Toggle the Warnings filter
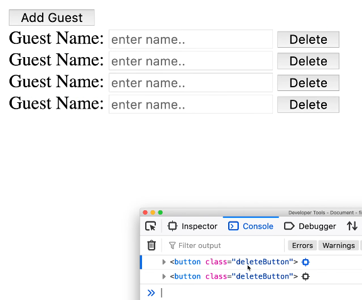Screen dimensions: 362x300 (x=339, y=245)
